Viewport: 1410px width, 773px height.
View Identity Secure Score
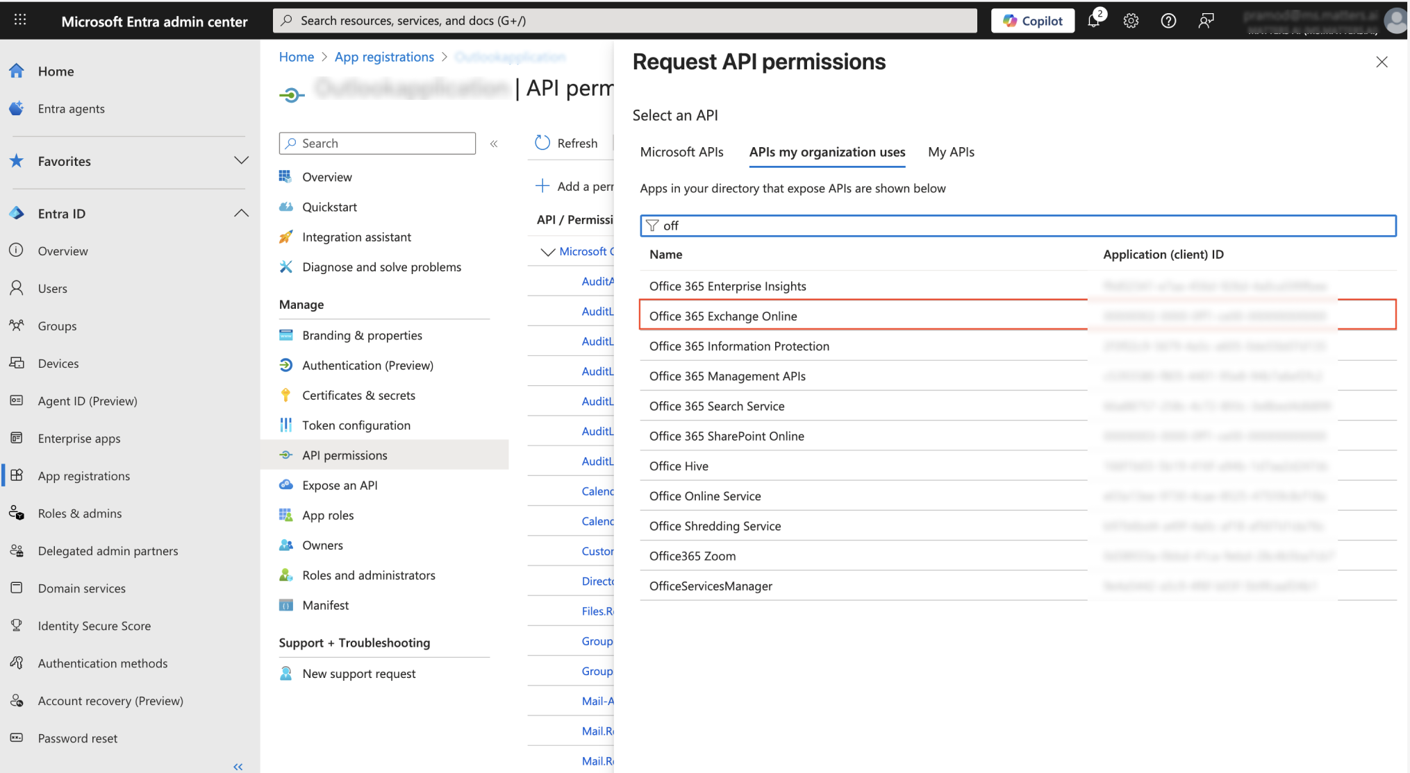pos(94,626)
